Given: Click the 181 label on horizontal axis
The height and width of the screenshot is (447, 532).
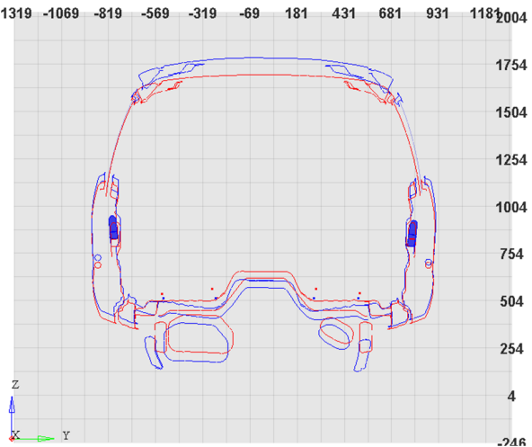Looking at the screenshot, I should click(297, 13).
